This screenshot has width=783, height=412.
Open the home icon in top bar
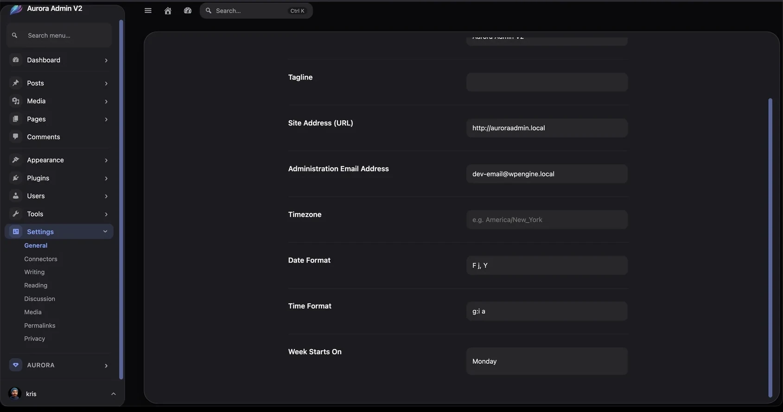point(168,11)
